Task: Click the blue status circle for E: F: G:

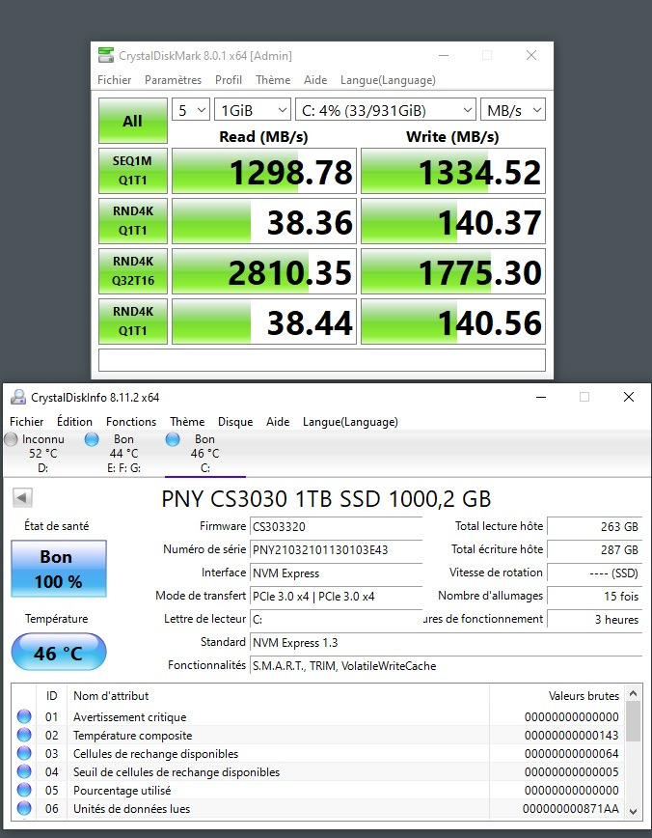Action: click(x=92, y=439)
